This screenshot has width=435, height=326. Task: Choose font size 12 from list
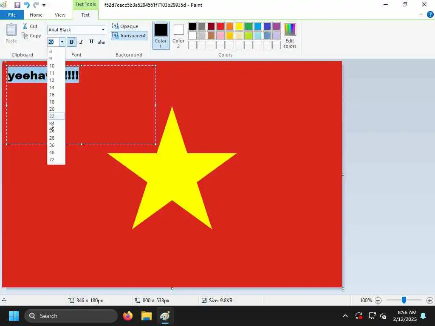tap(56, 80)
